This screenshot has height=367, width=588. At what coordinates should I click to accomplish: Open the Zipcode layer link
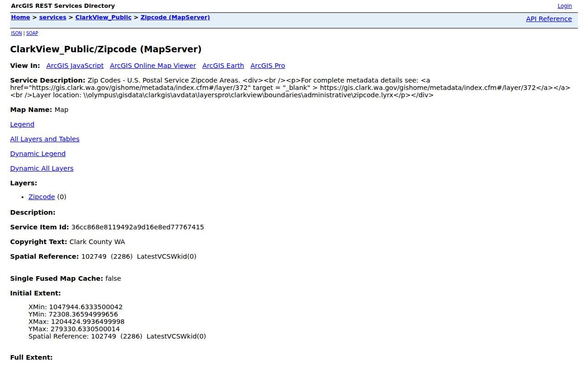pos(42,197)
